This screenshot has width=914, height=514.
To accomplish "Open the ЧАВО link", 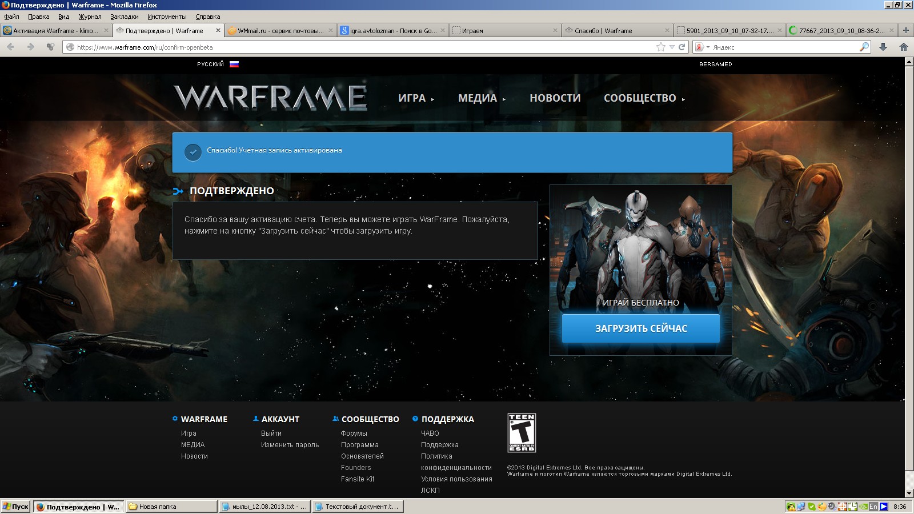I will click(x=430, y=433).
